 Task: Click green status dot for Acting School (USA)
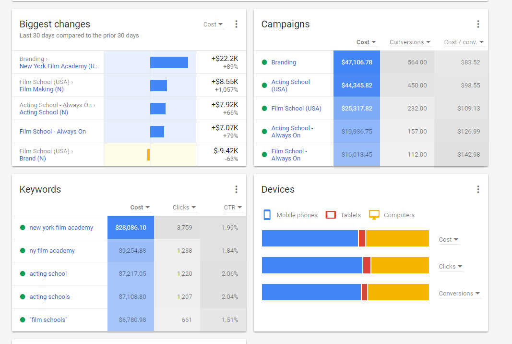click(x=264, y=86)
